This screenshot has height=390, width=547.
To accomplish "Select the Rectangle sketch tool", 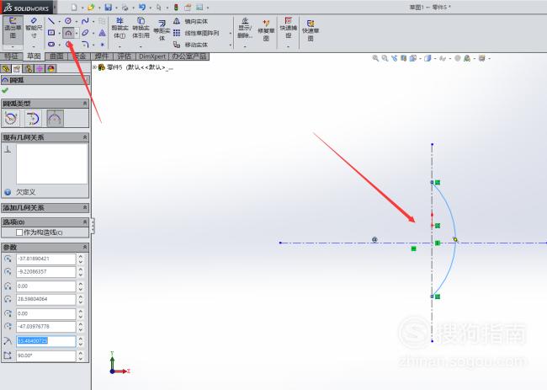I will pos(51,33).
